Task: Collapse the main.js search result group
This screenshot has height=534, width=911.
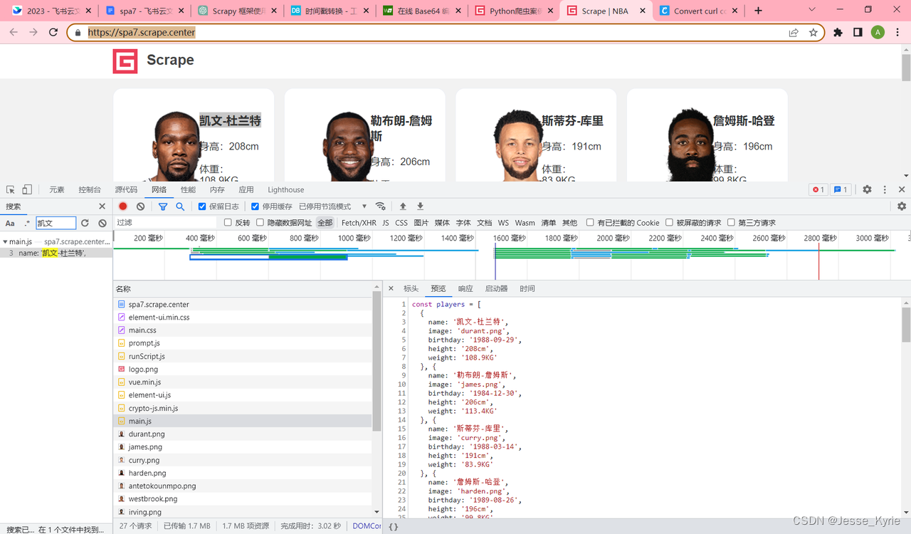Action: pyautogui.click(x=6, y=242)
